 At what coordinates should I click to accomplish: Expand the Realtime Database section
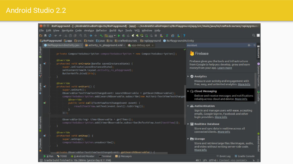pyautogui.click(x=188, y=124)
